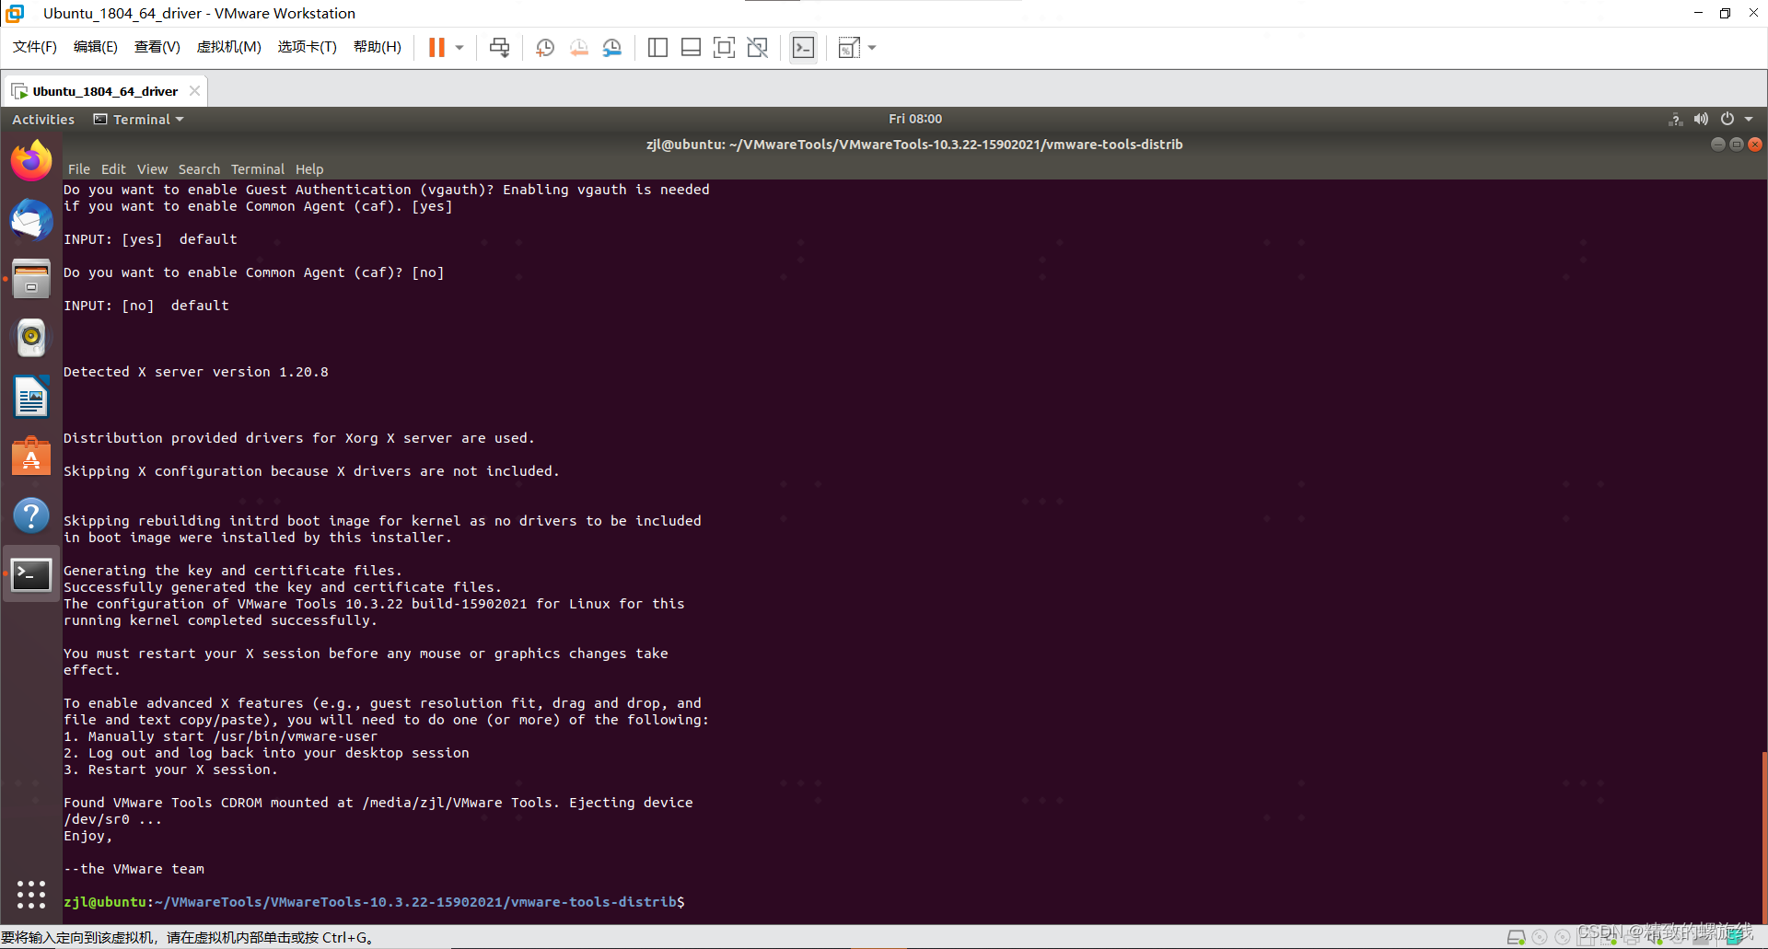The height and width of the screenshot is (949, 1768).
Task: Open the display fit options dropdown
Action: [x=871, y=47]
